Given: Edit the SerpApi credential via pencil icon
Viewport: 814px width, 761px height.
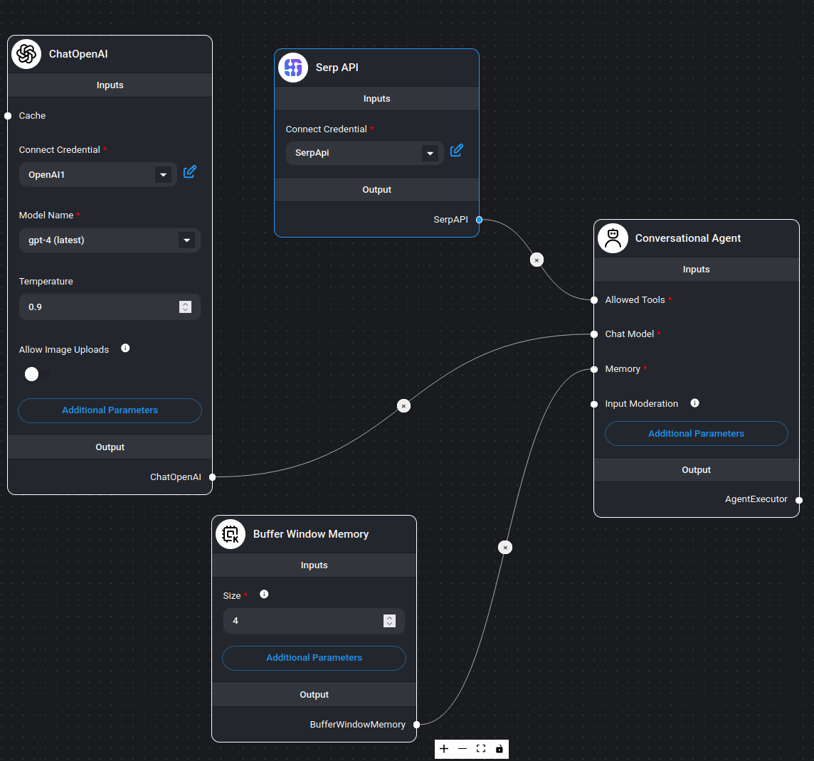Looking at the screenshot, I should tap(457, 151).
